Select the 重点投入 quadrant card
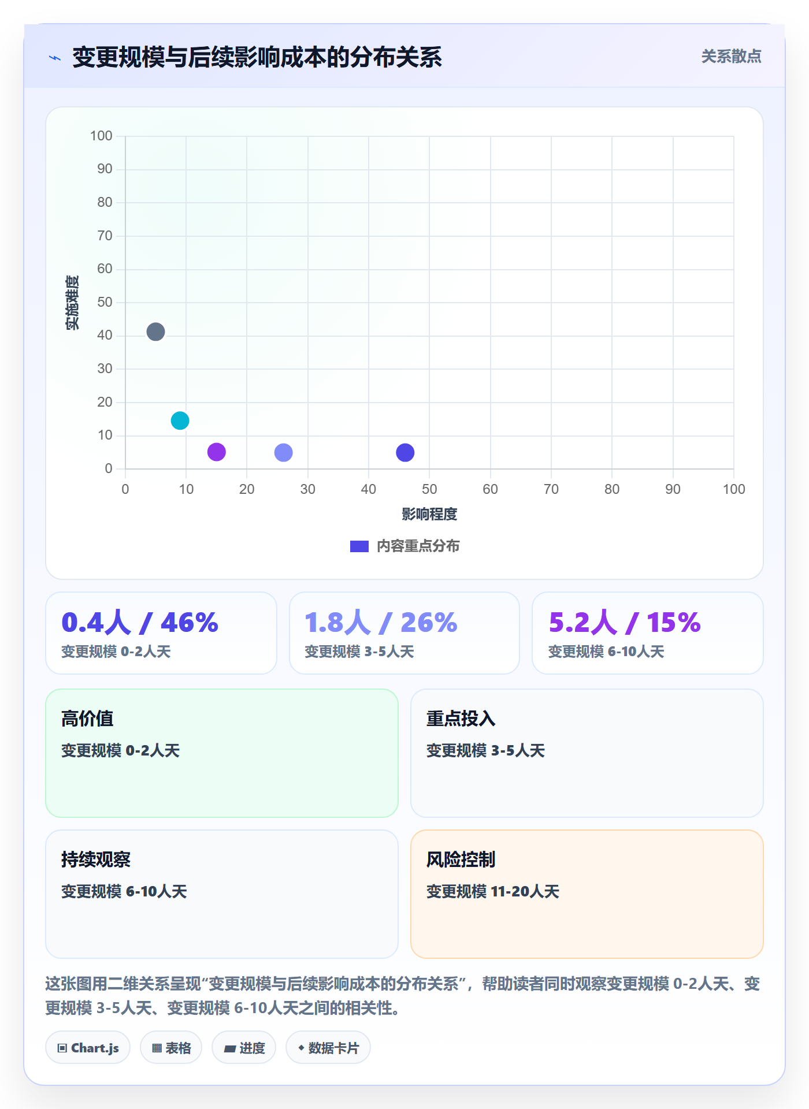This screenshot has width=809, height=1109. tap(587, 753)
